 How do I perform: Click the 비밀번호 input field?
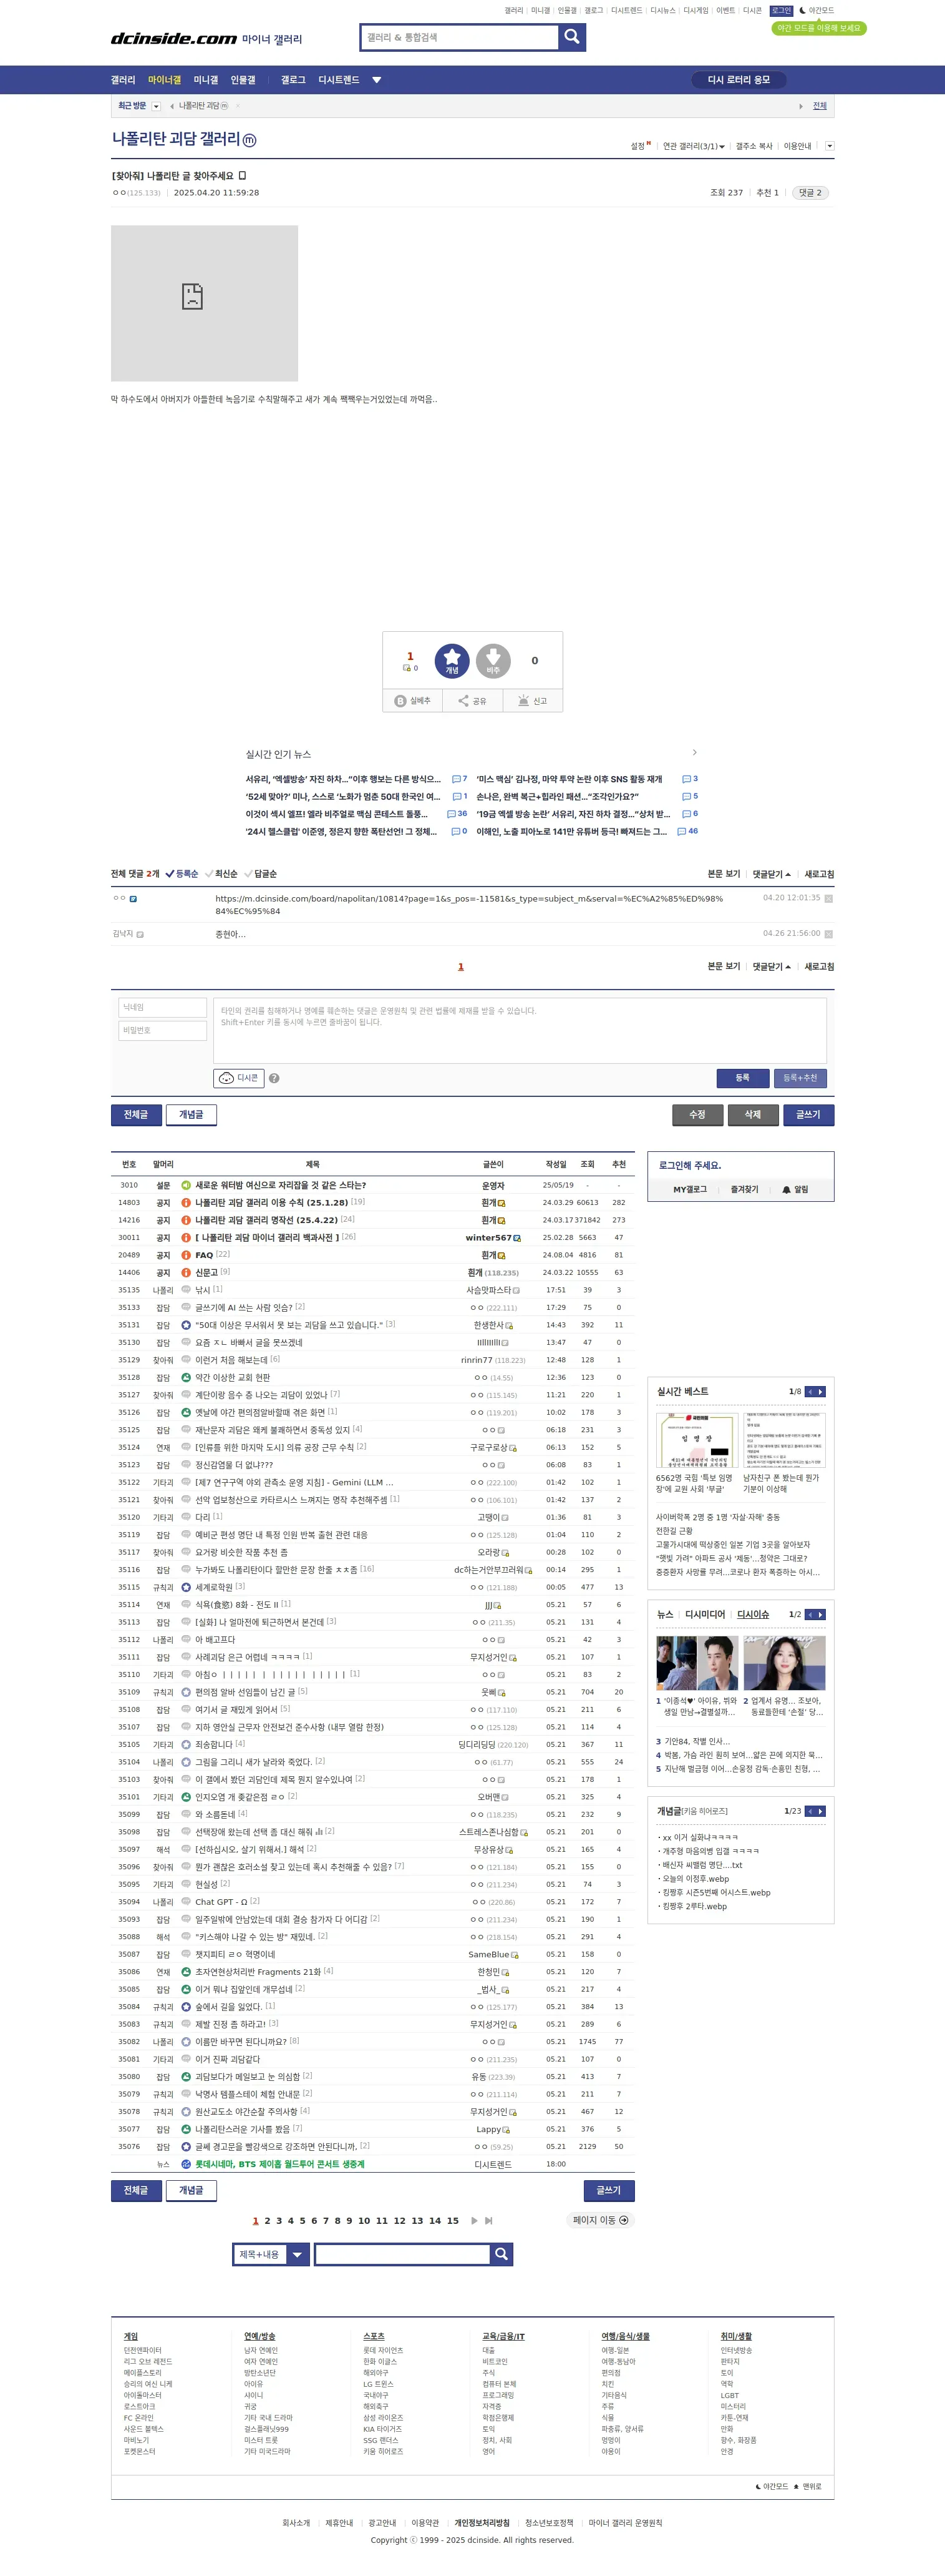click(163, 1031)
